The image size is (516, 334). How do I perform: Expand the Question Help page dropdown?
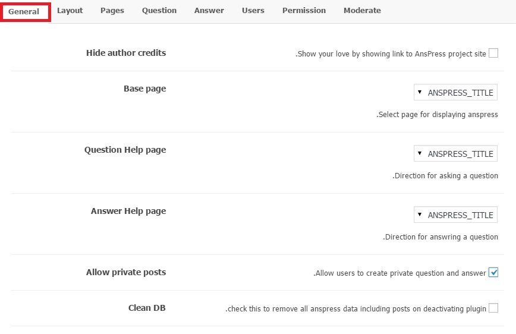(x=455, y=154)
